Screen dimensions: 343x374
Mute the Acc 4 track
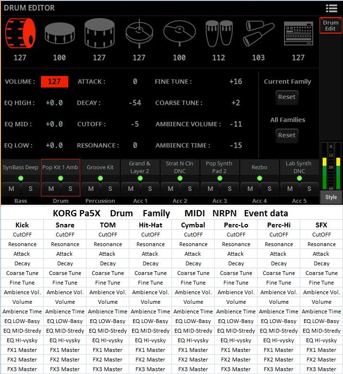pyautogui.click(x=250, y=189)
